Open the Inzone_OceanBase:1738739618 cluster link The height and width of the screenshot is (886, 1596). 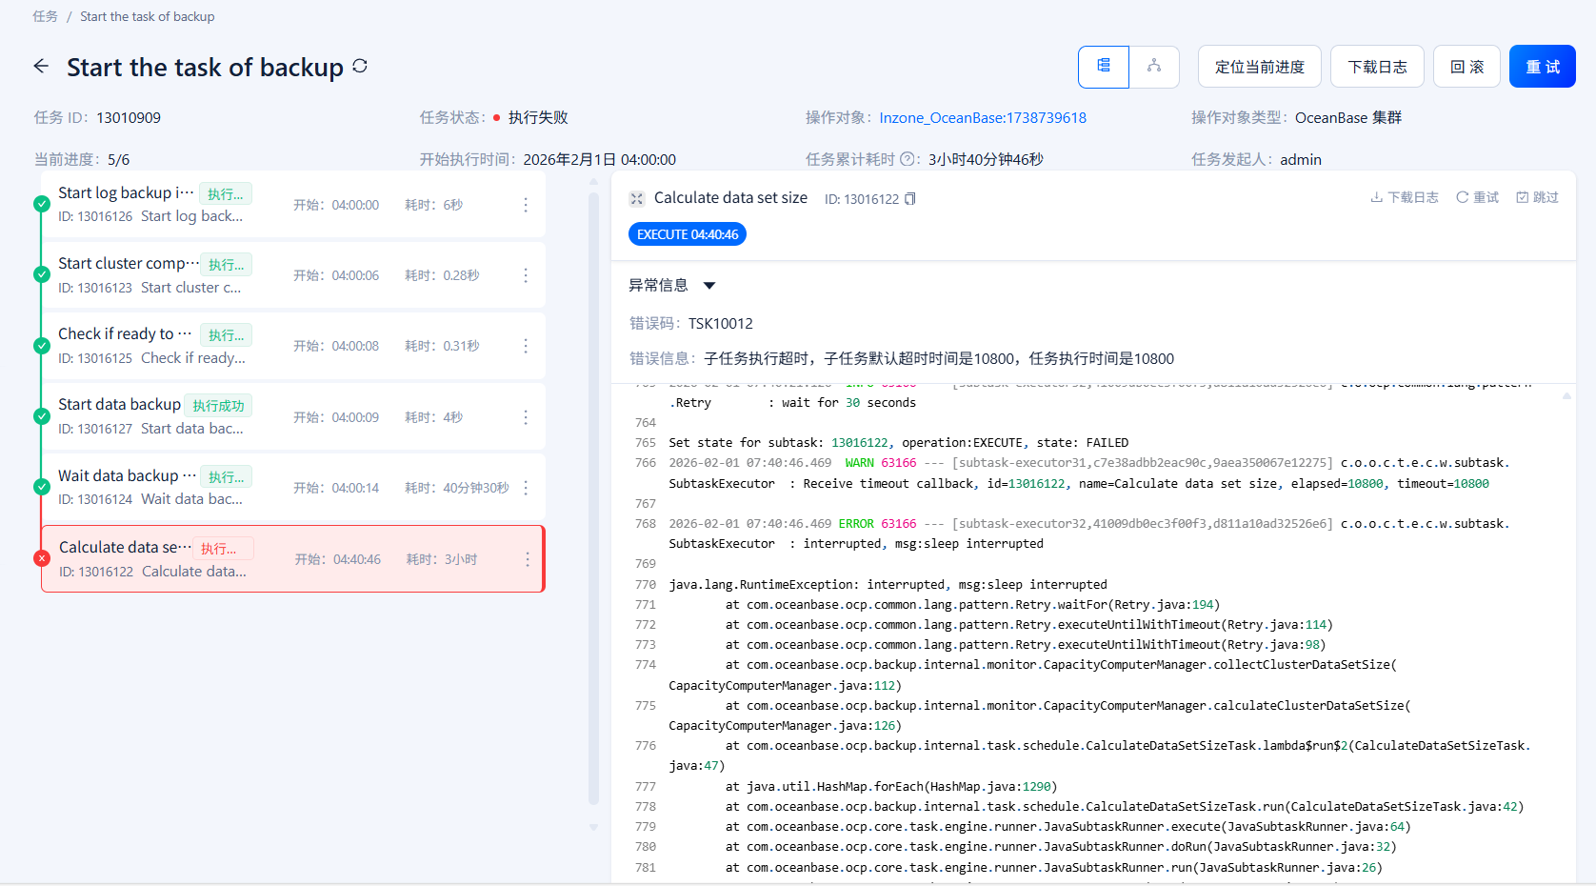coord(982,118)
